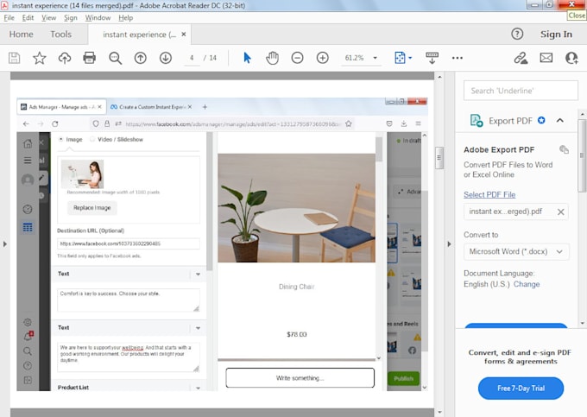The image size is (587, 417).
Task: Click the Print file icon
Action: pos(89,58)
